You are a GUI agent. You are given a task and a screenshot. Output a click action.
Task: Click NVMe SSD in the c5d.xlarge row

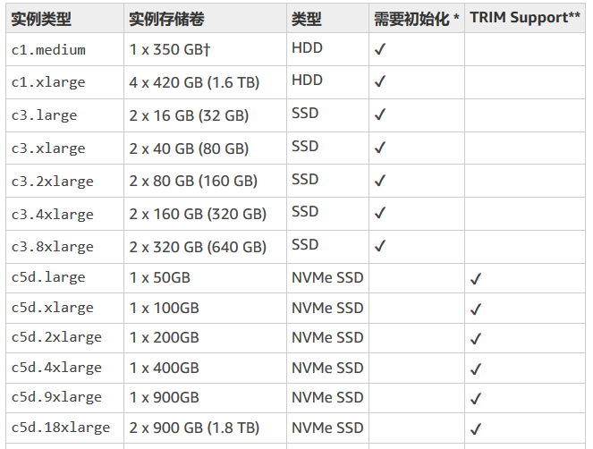(x=327, y=308)
